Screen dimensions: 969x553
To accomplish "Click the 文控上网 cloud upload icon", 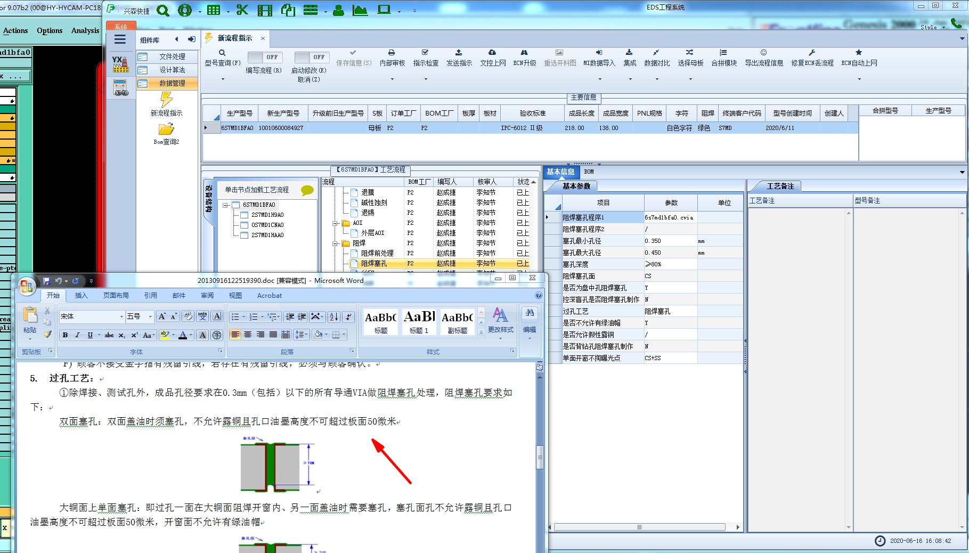I will tap(492, 53).
